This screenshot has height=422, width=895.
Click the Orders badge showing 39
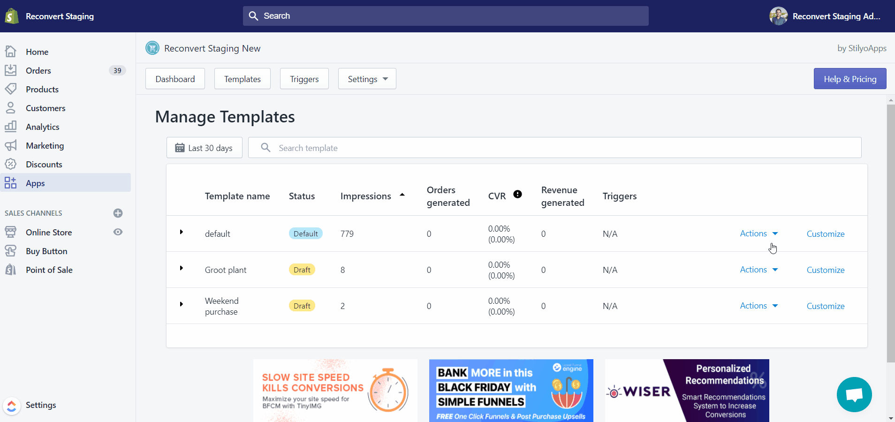tap(117, 70)
